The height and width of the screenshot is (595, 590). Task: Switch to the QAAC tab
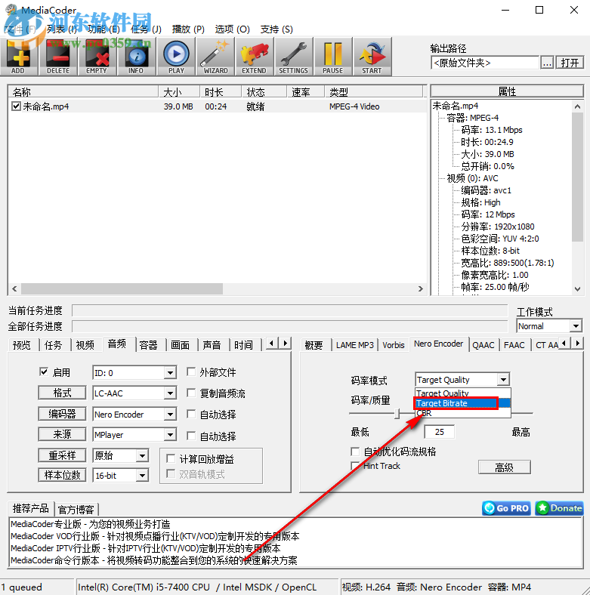[483, 345]
